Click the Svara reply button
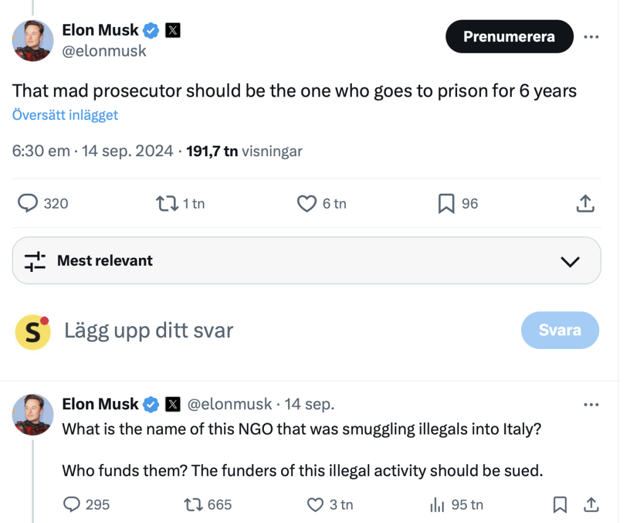Image resolution: width=630 pixels, height=523 pixels. [559, 330]
